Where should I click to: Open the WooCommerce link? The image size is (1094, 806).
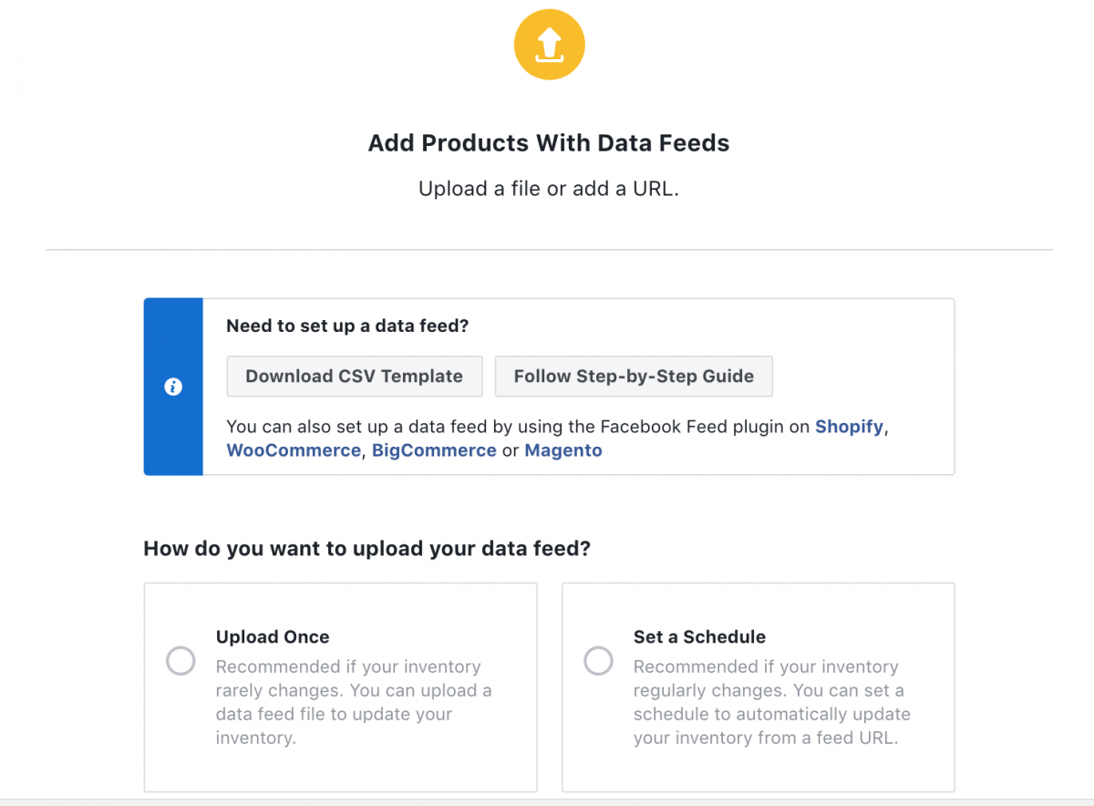294,449
